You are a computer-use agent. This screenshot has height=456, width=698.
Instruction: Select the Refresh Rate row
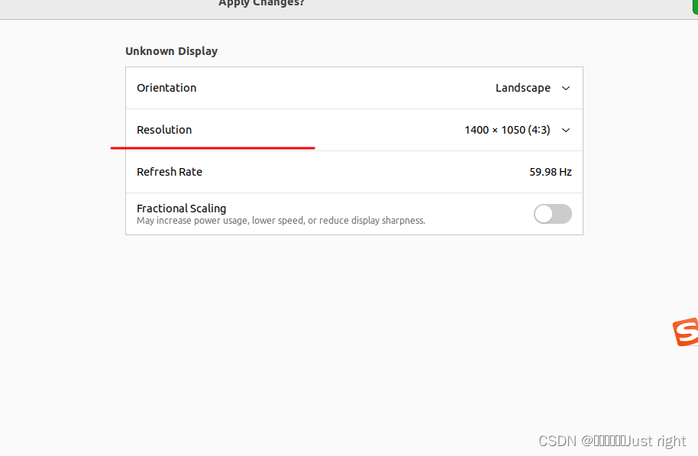click(354, 172)
